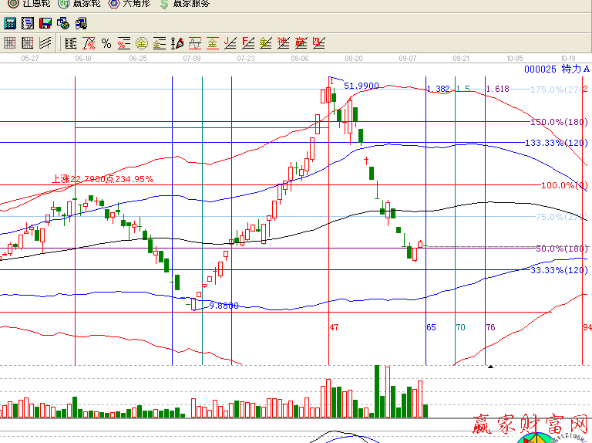Viewport: 592px width, 443px height.
Task: Click the first red grid icon
Action: coord(10,43)
